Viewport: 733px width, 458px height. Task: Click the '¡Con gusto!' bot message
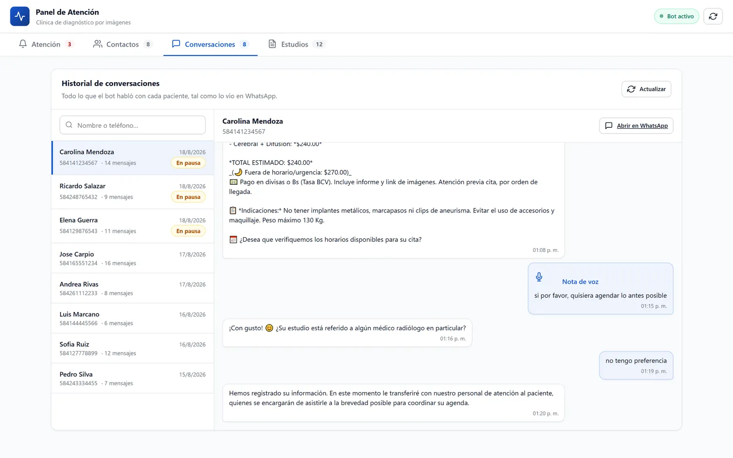pos(347,333)
